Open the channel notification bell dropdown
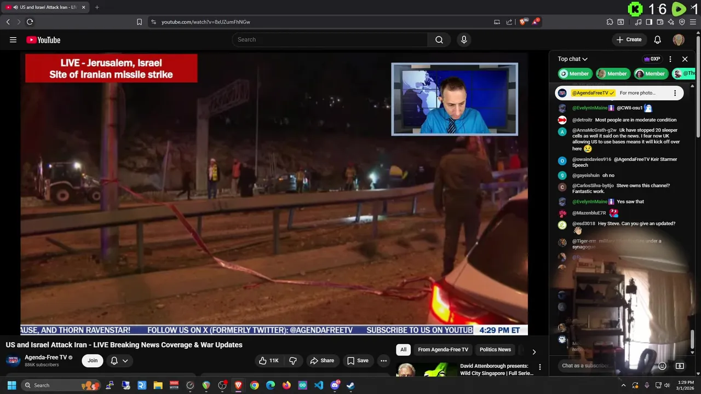701x394 pixels. point(119,361)
